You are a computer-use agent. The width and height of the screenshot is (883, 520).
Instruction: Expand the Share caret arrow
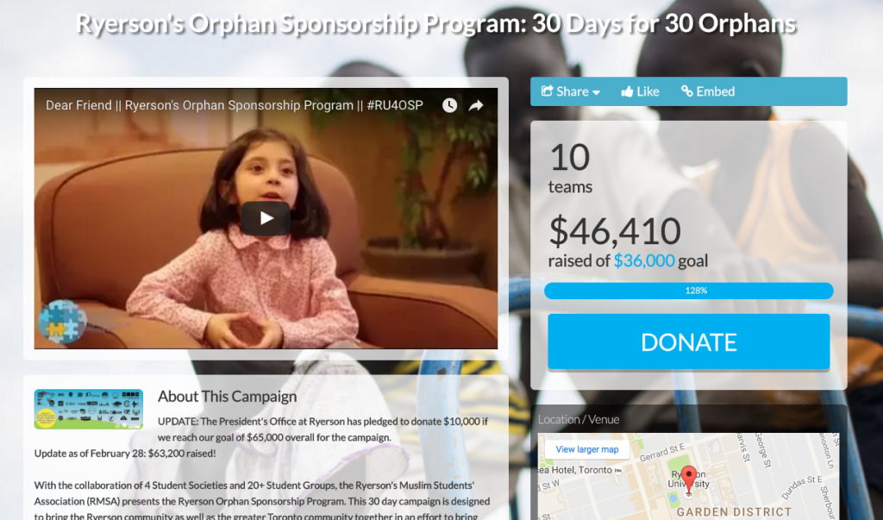596,92
